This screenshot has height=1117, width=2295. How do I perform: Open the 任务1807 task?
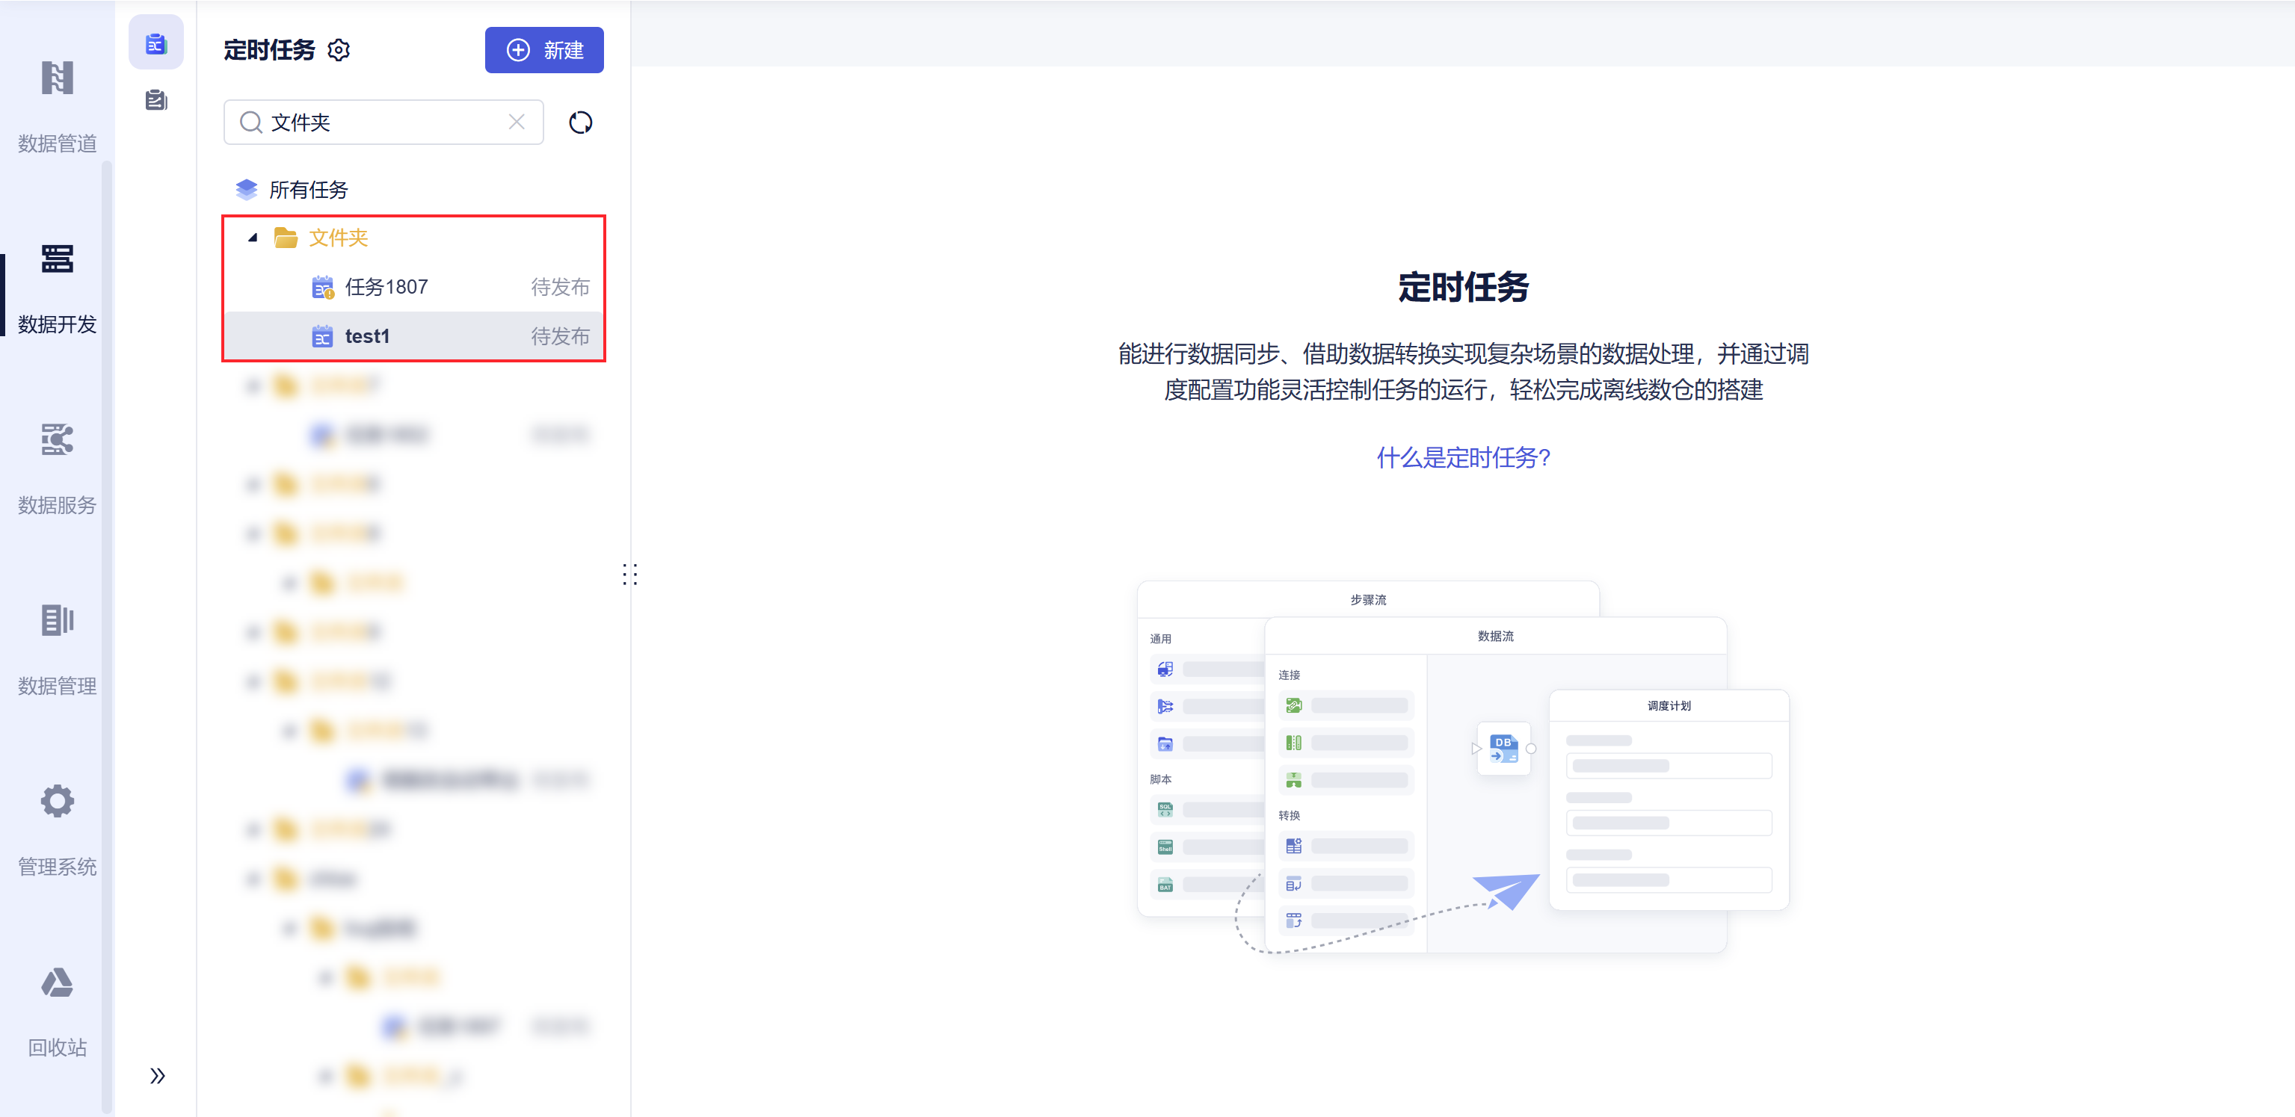tap(386, 288)
